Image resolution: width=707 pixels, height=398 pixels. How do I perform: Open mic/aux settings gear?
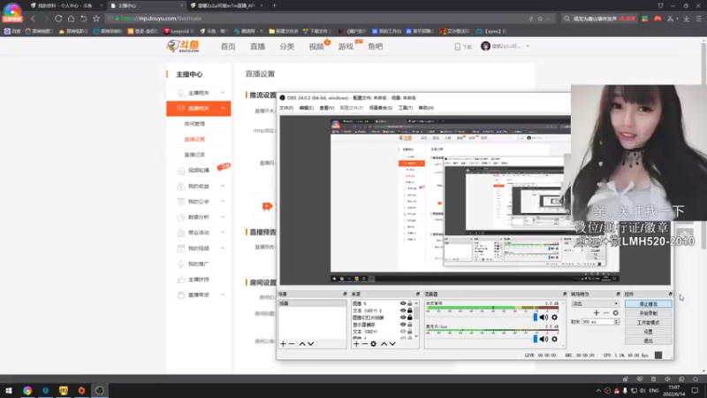(555, 339)
